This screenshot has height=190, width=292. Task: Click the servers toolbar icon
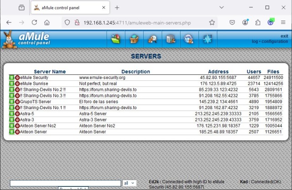(x=171, y=39)
